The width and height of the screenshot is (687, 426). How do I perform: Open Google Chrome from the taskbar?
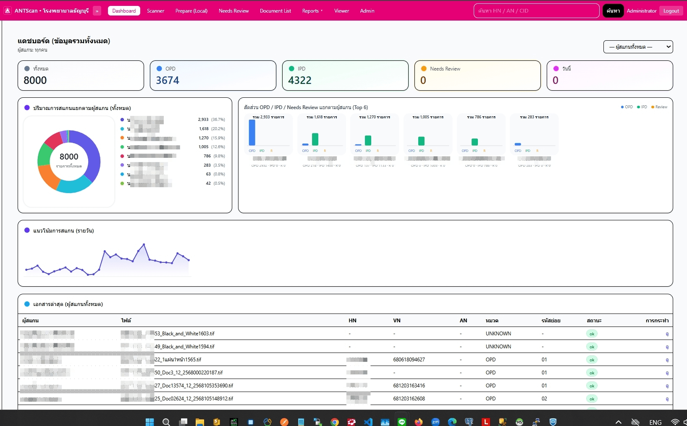tap(334, 422)
